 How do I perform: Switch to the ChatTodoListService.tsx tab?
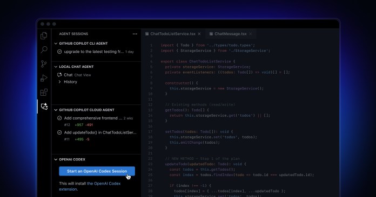[173, 34]
